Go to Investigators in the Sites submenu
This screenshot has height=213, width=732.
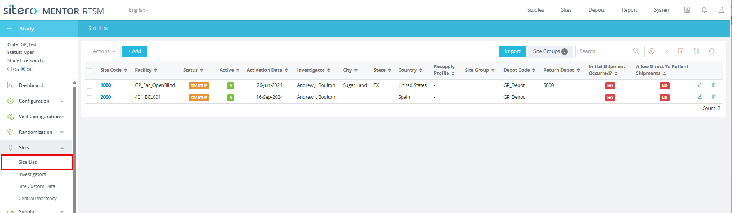pyautogui.click(x=32, y=174)
